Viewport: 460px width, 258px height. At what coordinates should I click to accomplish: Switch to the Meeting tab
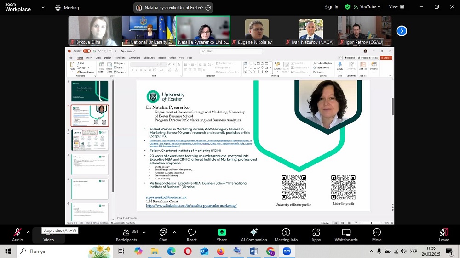(x=67, y=7)
